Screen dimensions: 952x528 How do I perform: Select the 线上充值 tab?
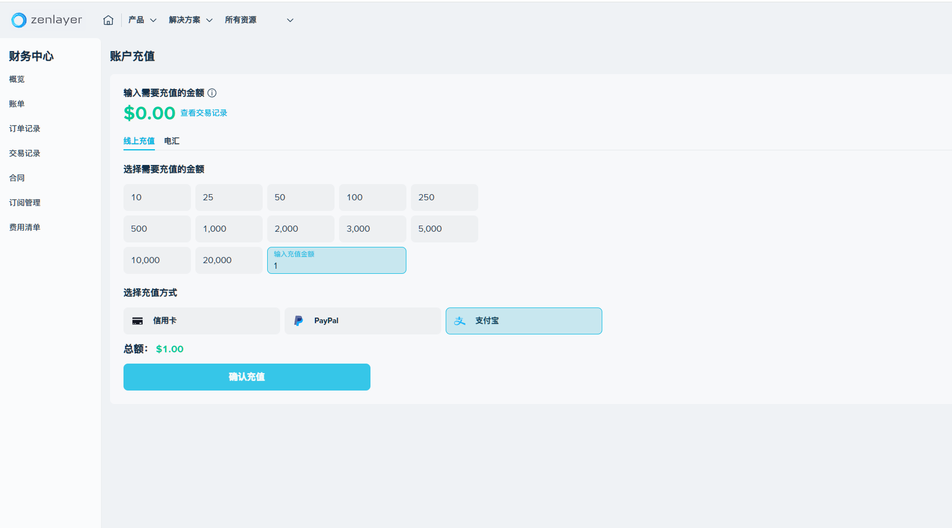(x=139, y=141)
